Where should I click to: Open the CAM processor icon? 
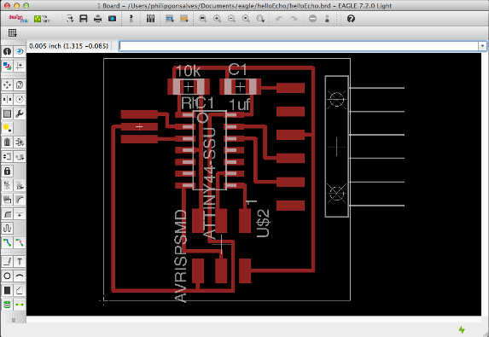click(x=113, y=19)
